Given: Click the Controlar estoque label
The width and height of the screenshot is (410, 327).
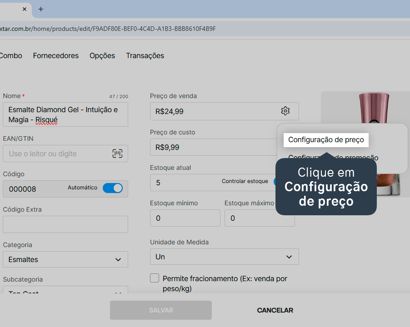Looking at the screenshot, I should [245, 181].
